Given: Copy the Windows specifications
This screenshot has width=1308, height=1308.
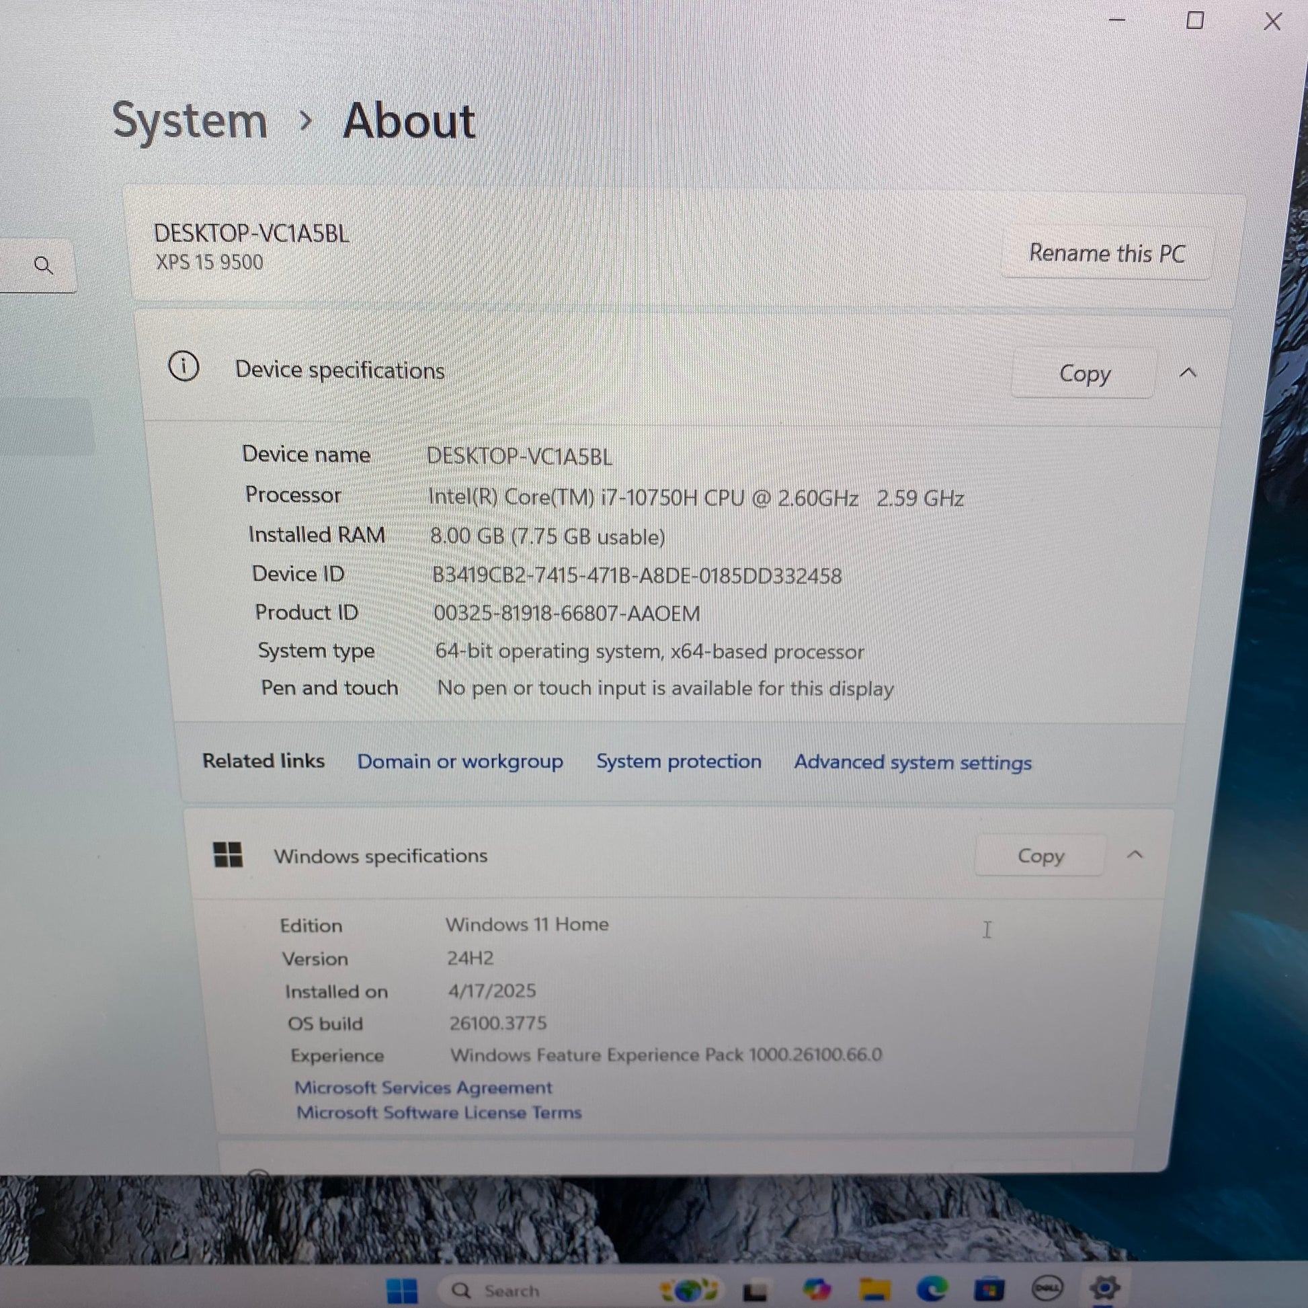Looking at the screenshot, I should click(x=1040, y=856).
